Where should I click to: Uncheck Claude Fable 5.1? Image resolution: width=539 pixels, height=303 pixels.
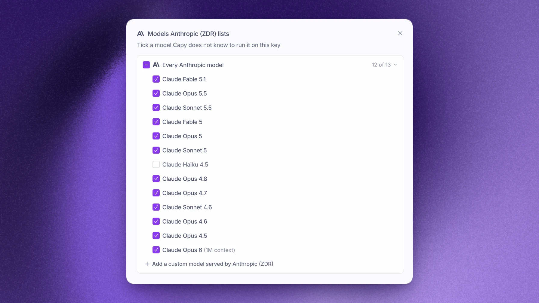[156, 79]
